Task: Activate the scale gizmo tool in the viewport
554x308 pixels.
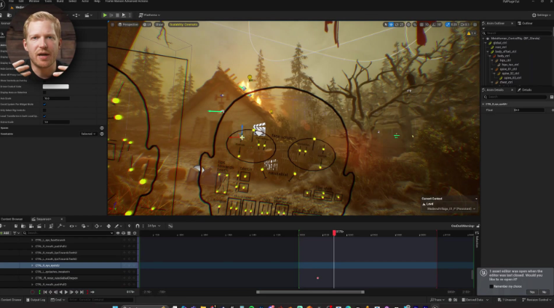Action: (402, 25)
